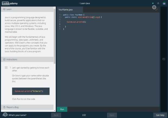Viewport: 168px width, 118px height.
Task: Click the Next button
Action: coord(112,115)
